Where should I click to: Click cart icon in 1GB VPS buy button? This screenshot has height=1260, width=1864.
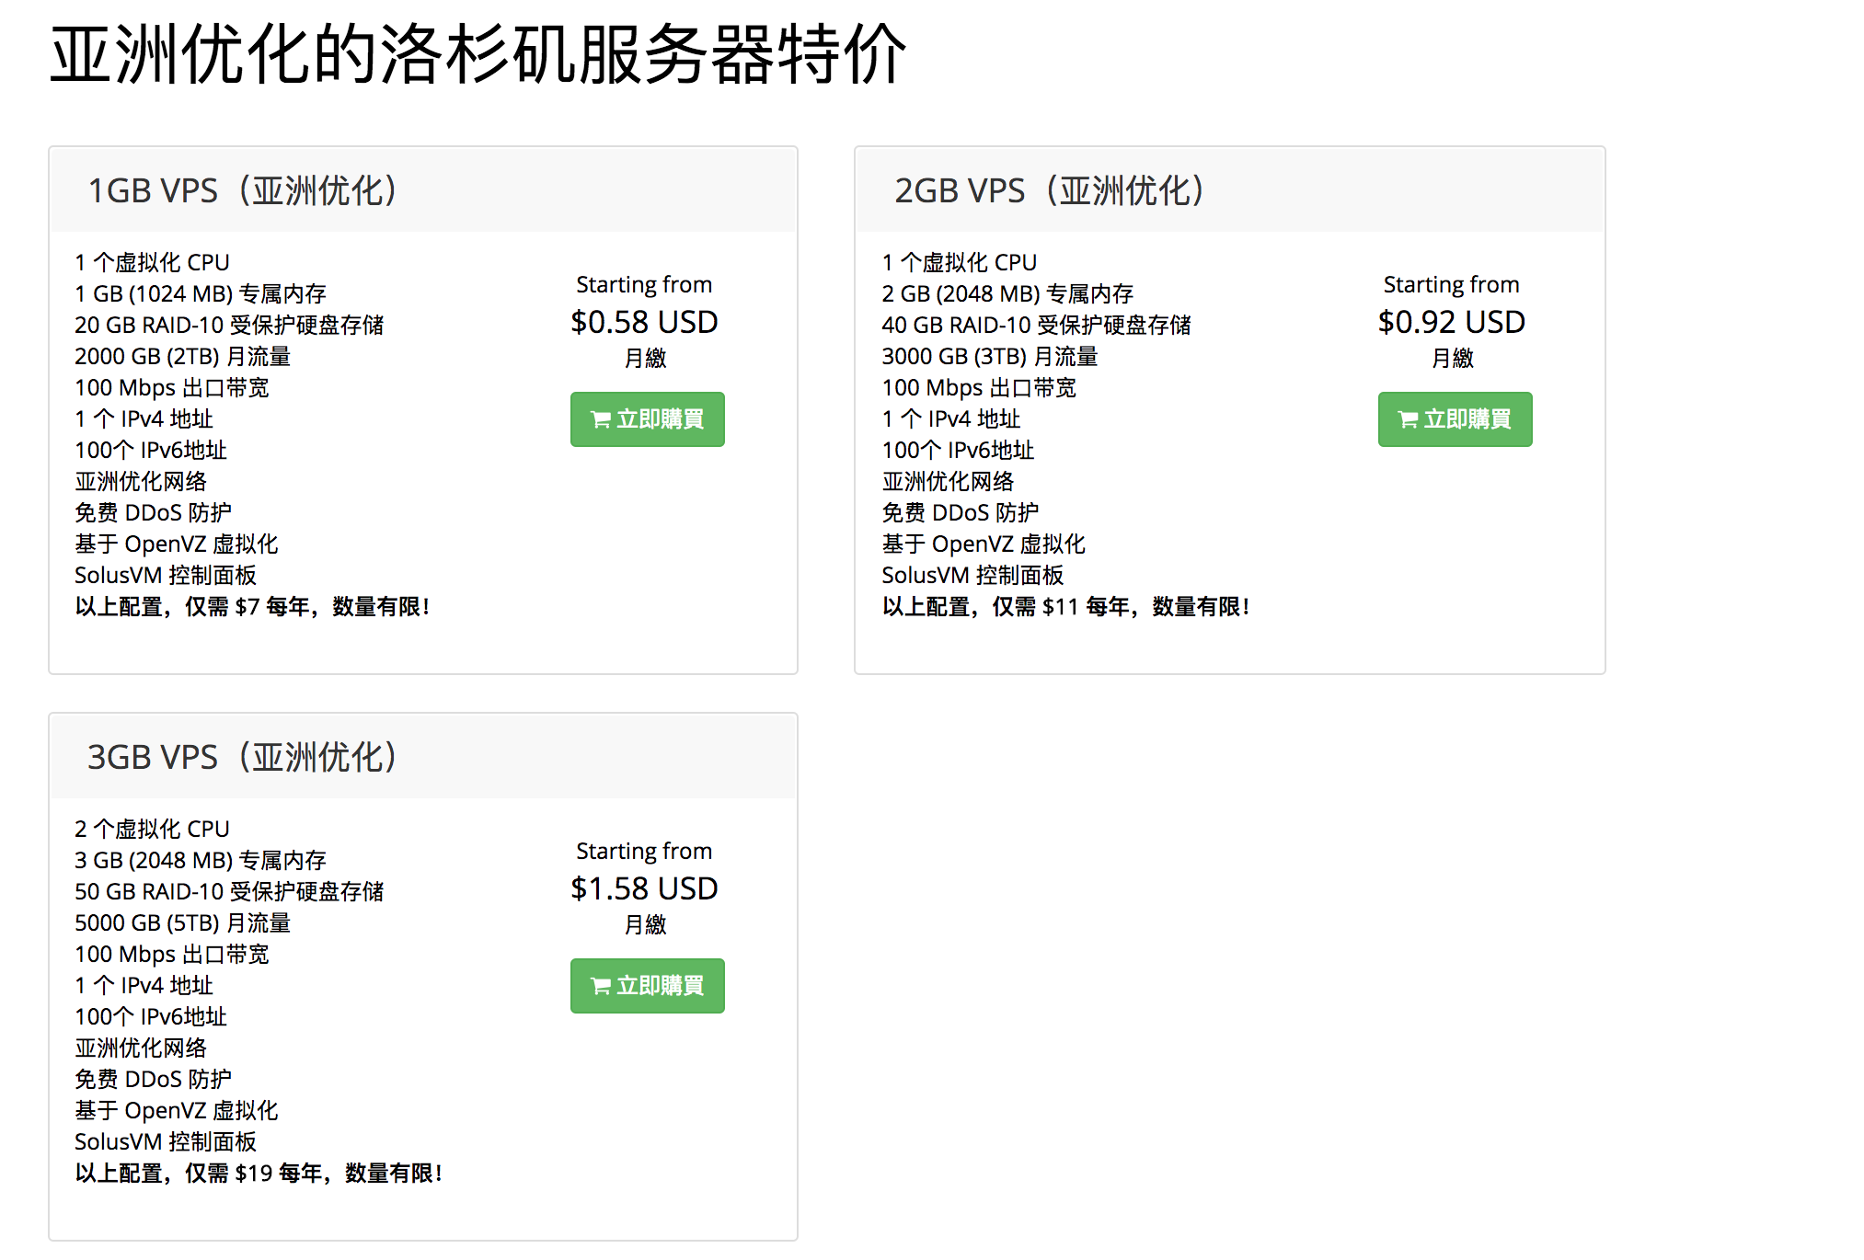pos(601,420)
